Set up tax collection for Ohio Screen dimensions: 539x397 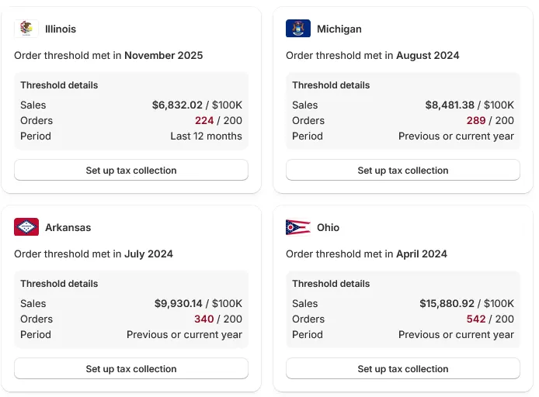403,369
